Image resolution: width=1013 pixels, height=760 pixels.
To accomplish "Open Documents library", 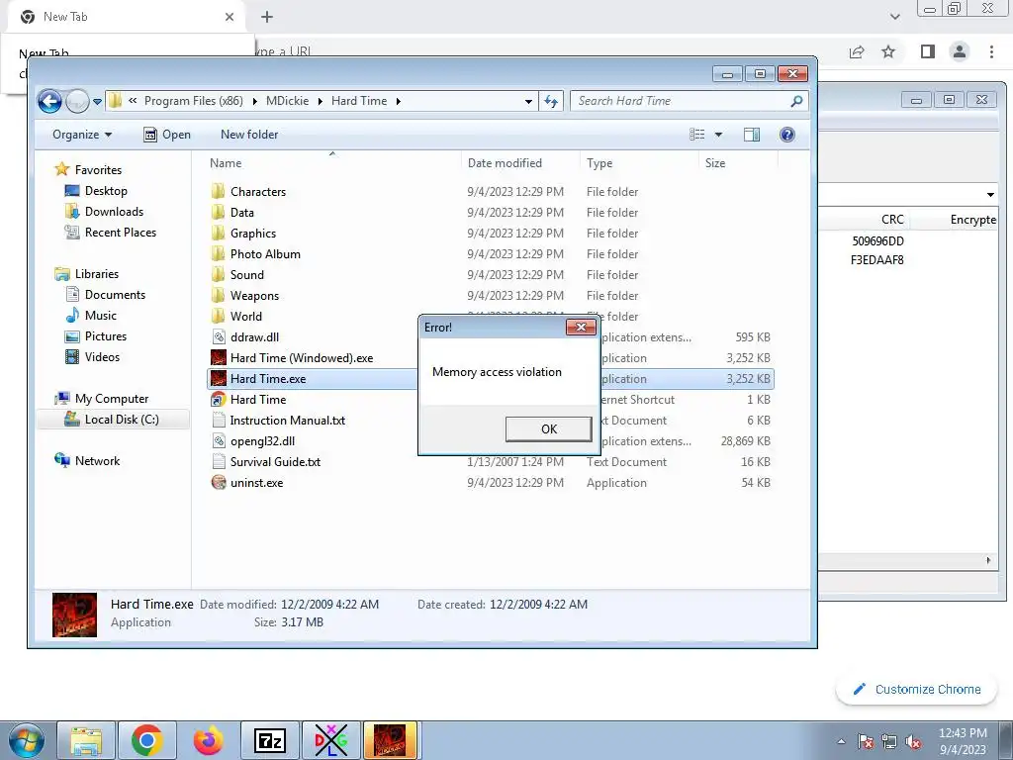I will [115, 295].
